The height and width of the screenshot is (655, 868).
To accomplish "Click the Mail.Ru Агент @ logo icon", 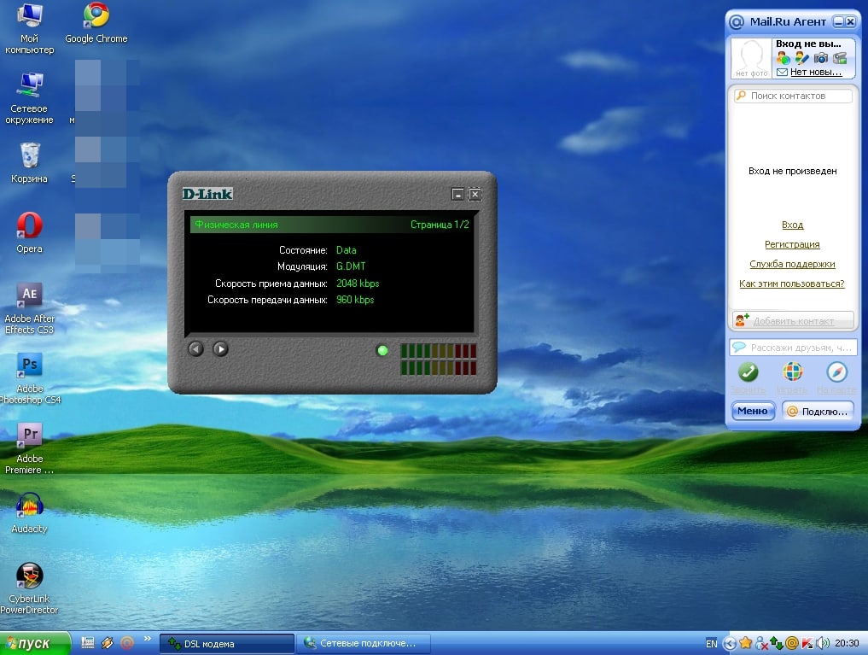I will pyautogui.click(x=737, y=22).
